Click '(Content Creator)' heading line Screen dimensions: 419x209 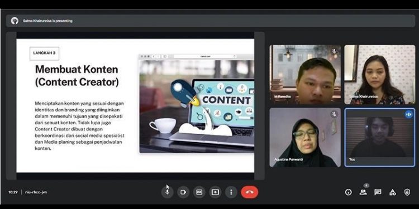77,82
